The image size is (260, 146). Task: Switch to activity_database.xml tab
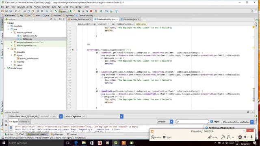point(80,19)
